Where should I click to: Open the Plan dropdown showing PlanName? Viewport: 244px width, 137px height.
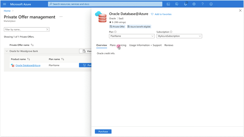[x=132, y=36]
